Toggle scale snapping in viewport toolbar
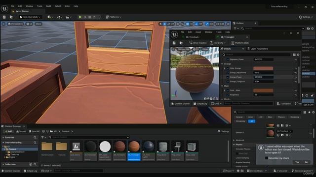The height and width of the screenshot is (177, 316). (207, 24)
